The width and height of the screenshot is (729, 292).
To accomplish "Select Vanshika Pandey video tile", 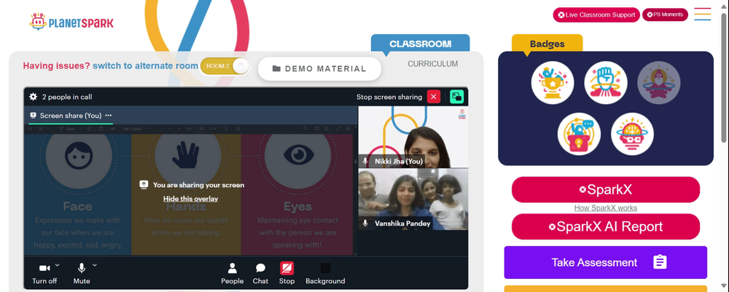I will (413, 199).
